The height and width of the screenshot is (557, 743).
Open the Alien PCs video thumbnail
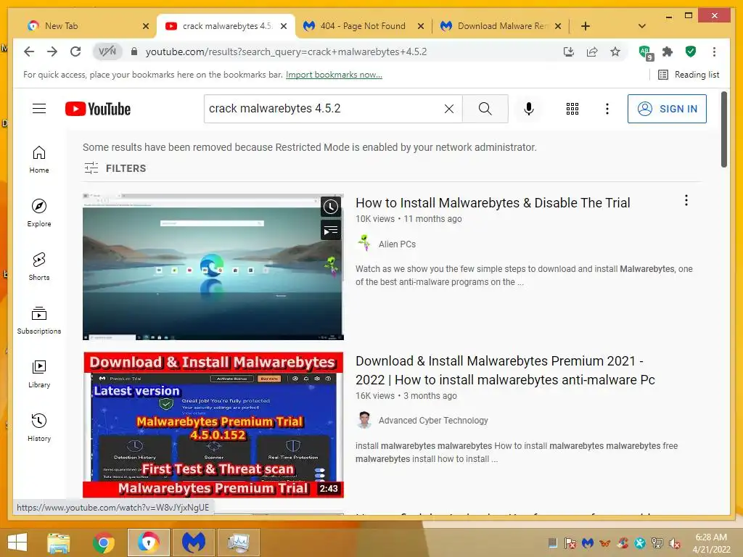[213, 267]
